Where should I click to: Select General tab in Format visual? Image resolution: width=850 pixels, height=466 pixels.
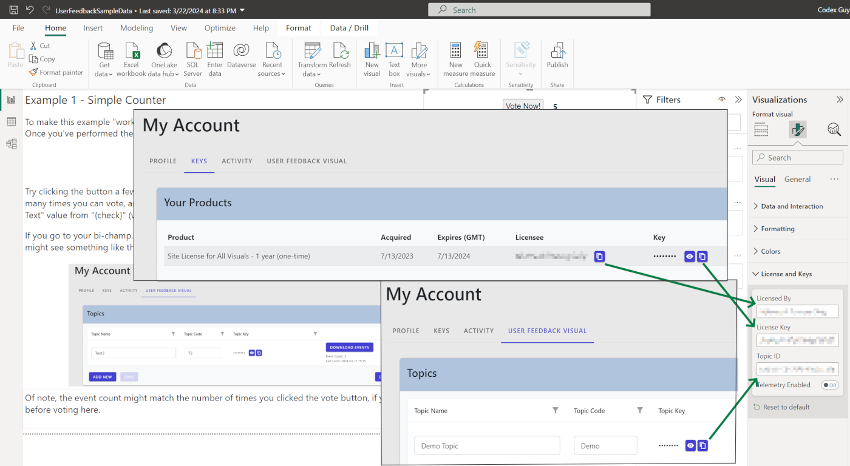point(797,179)
